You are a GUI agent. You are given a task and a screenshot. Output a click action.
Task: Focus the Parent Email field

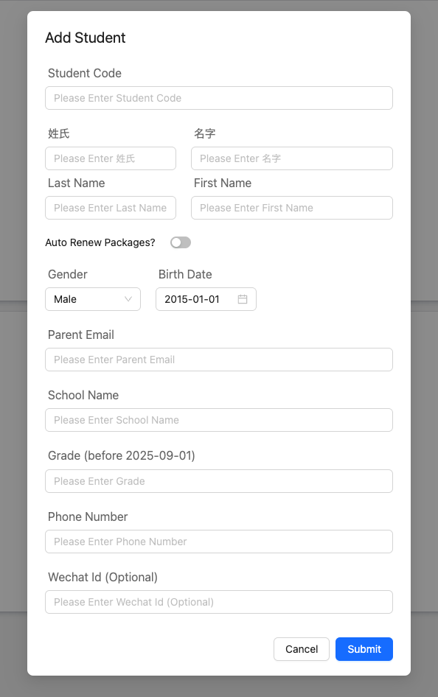(x=219, y=360)
